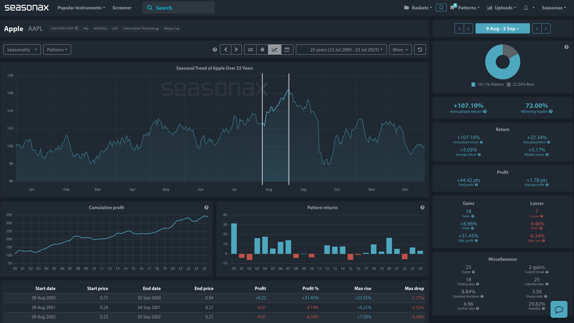
Task: Click the USD tag
Action: click(115, 29)
